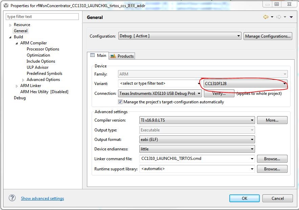Click the Verify button
Viewport: 299px width, 210px height.
click(219, 93)
